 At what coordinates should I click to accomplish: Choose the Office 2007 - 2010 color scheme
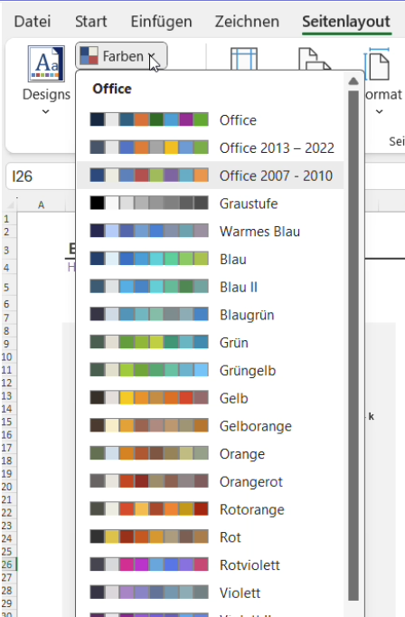[x=211, y=176]
